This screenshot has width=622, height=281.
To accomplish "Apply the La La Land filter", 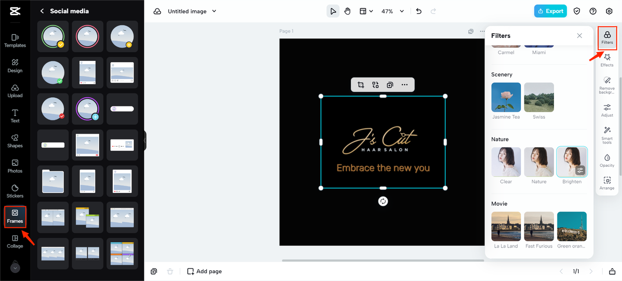I will tap(506, 227).
